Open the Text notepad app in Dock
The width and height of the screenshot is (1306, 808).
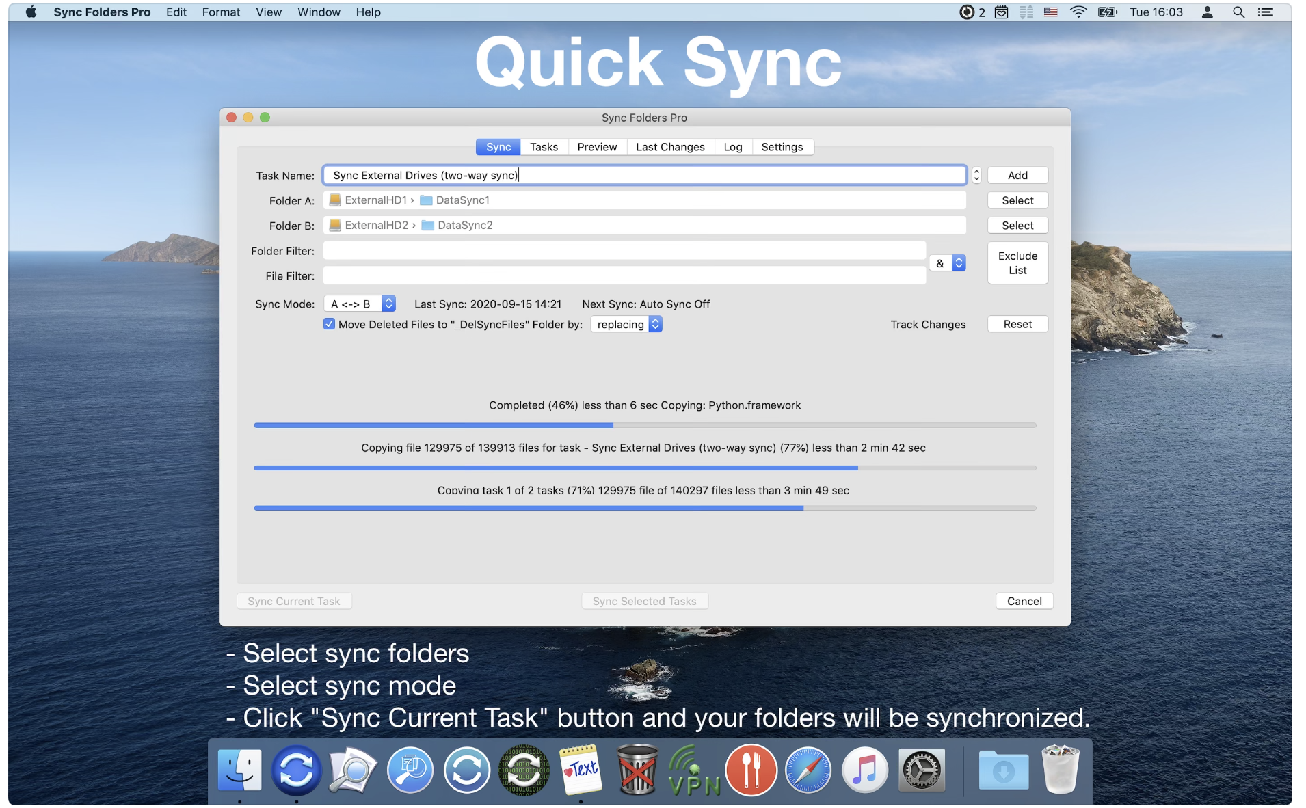[581, 770]
